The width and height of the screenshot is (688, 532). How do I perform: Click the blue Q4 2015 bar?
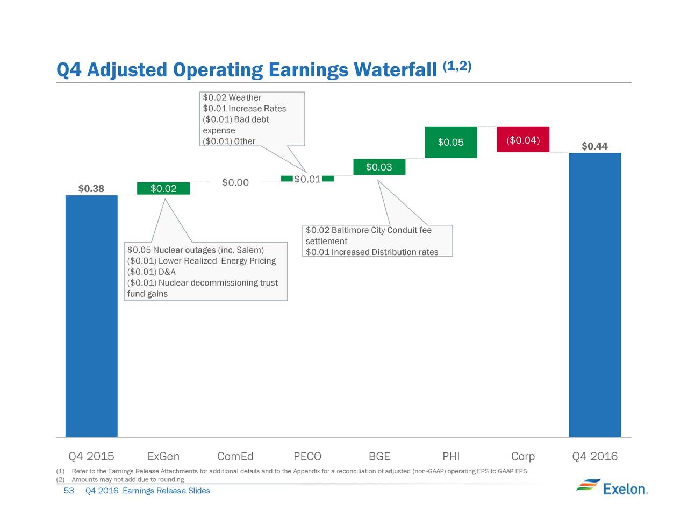click(91, 316)
